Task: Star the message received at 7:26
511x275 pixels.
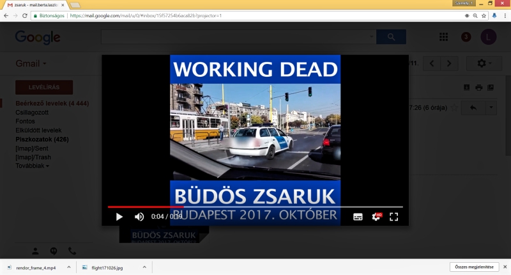Action: tap(454, 107)
